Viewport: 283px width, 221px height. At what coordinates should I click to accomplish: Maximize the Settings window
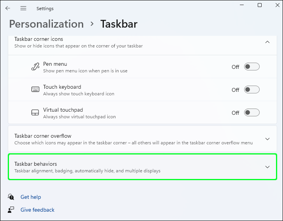[260, 5]
